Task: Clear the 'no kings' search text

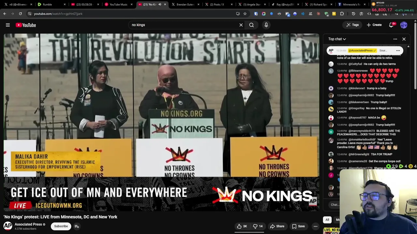Action: coord(241,25)
